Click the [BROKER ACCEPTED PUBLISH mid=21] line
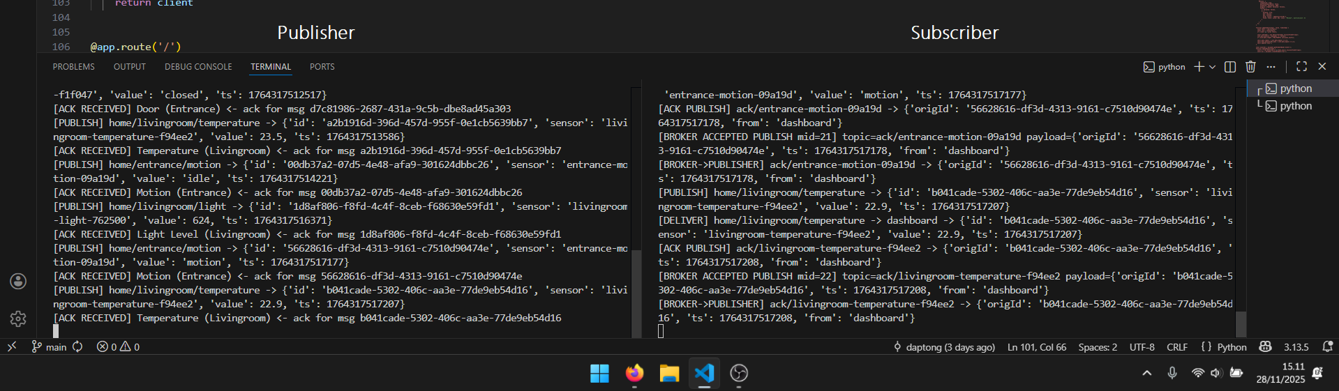This screenshot has width=1339, height=391. 945,144
